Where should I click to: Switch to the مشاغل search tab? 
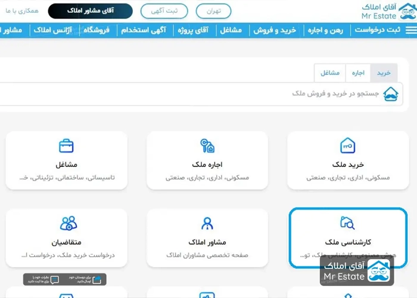(330, 73)
